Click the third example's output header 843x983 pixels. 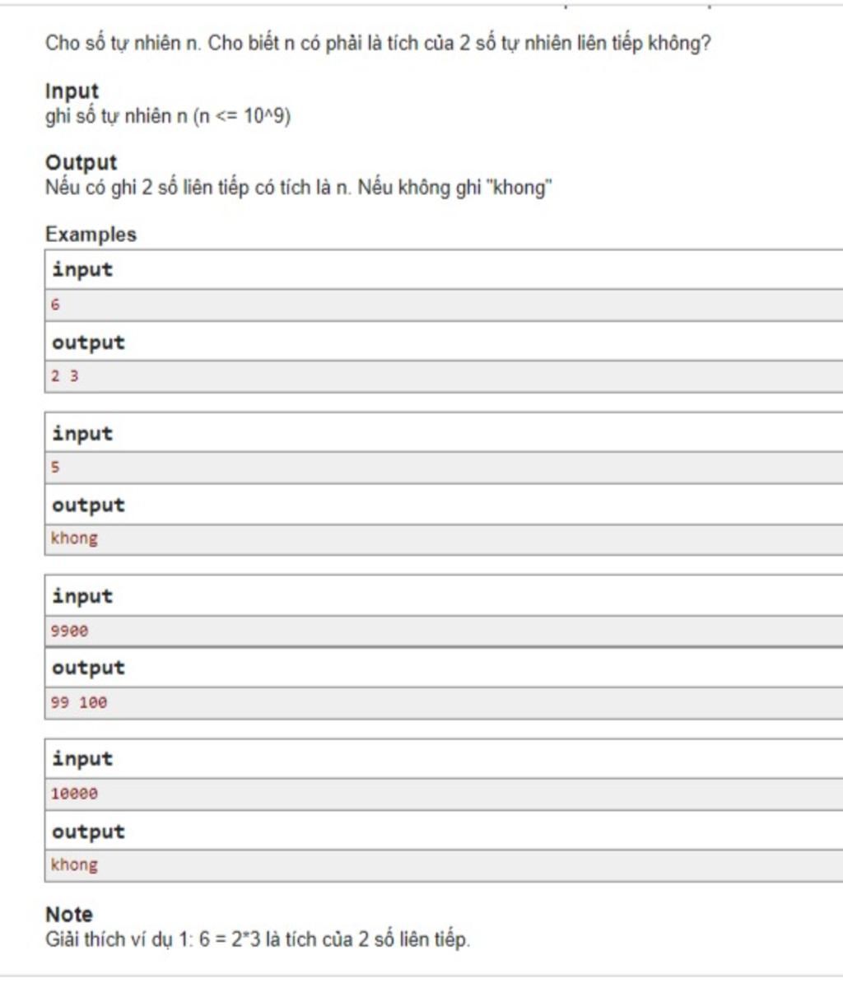[x=88, y=668]
